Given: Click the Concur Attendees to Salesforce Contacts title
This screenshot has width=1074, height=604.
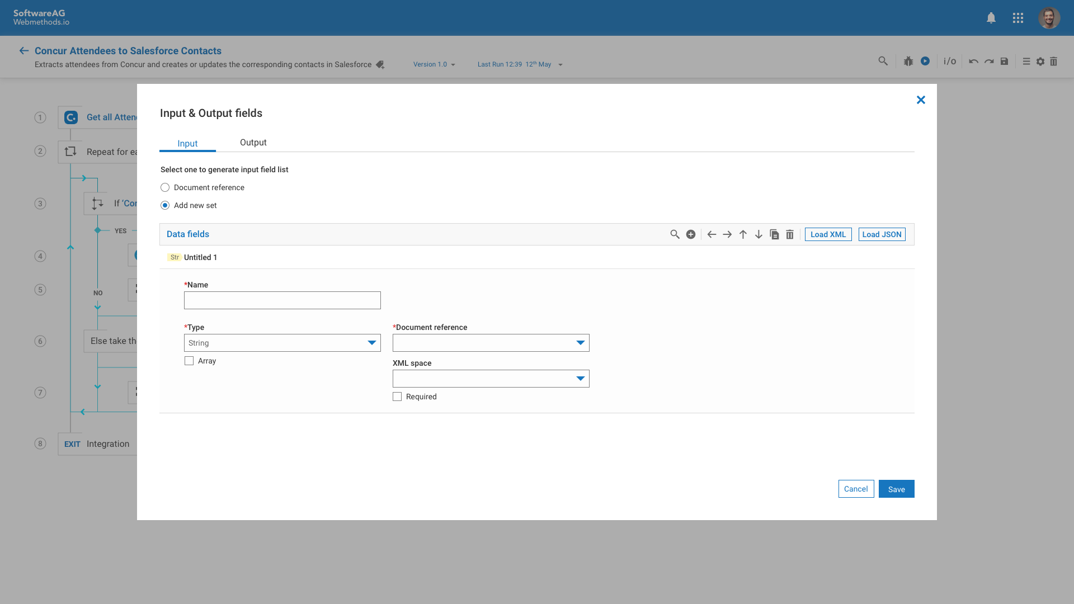Looking at the screenshot, I should click(x=128, y=51).
